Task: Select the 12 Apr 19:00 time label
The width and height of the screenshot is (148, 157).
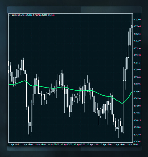Action: point(119,144)
